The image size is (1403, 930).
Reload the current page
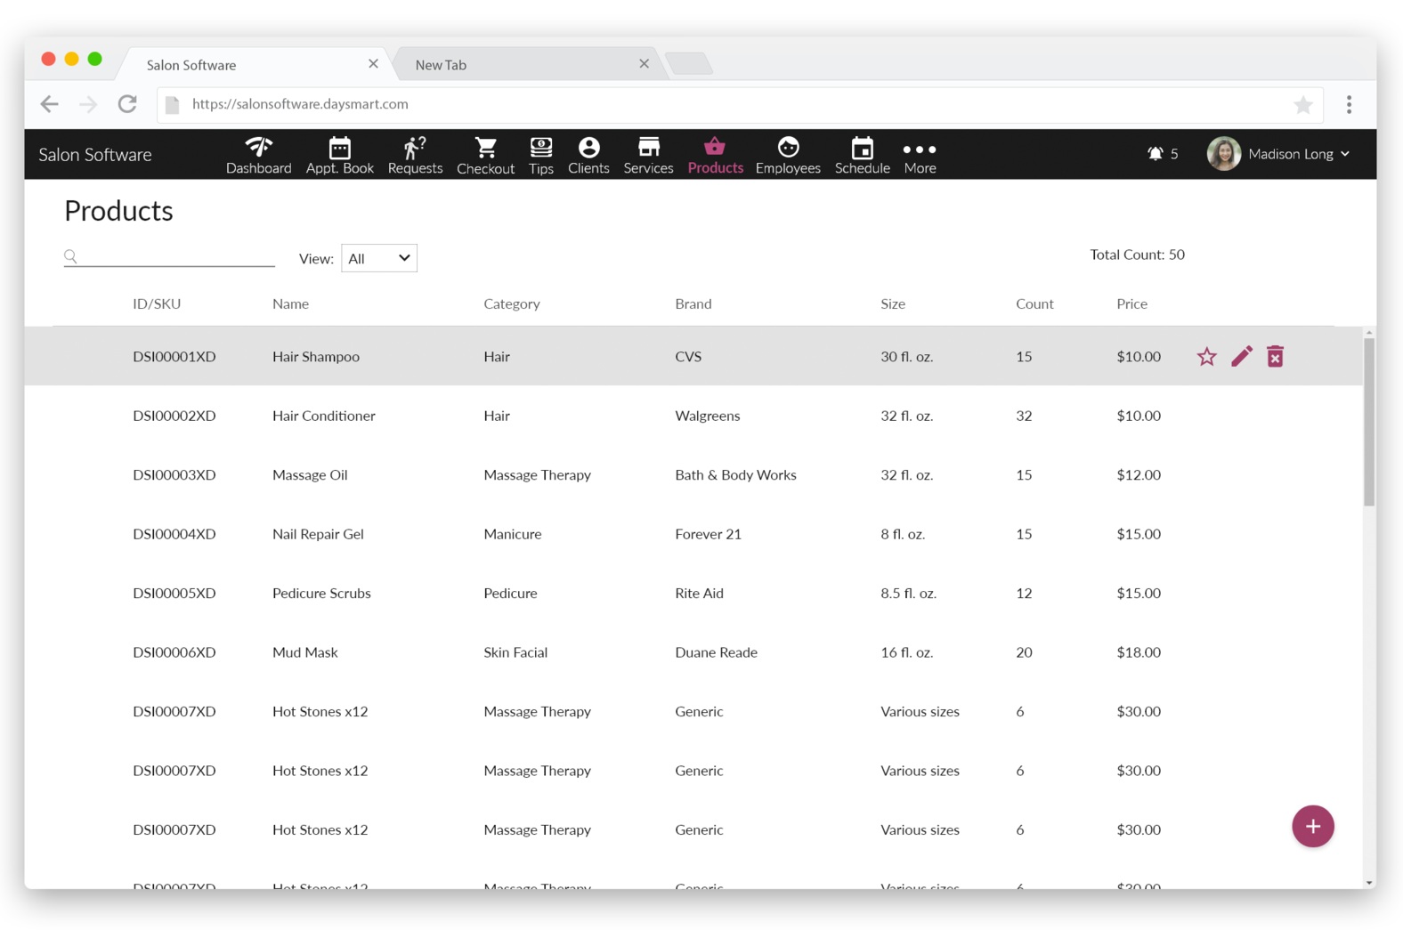click(x=127, y=104)
